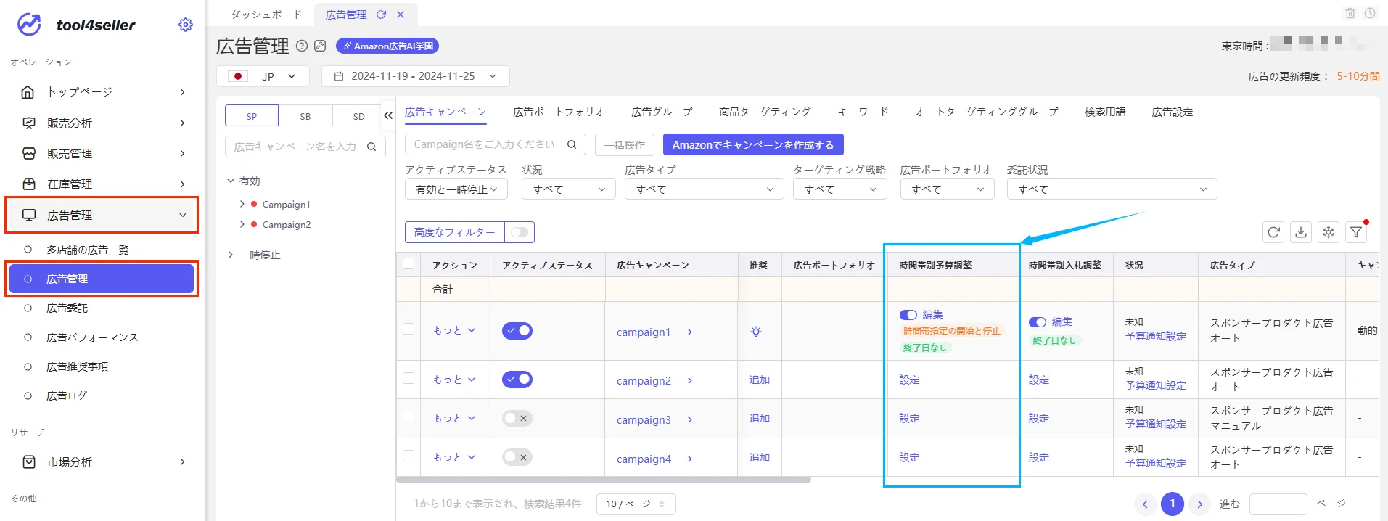Screen dimensions: 1388x521
Task: Go to next page in pagination
Action: (1199, 504)
